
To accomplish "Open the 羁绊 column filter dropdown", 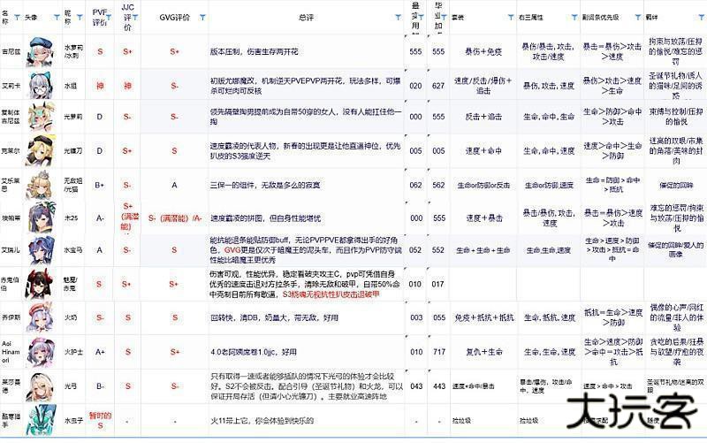I will (x=701, y=18).
